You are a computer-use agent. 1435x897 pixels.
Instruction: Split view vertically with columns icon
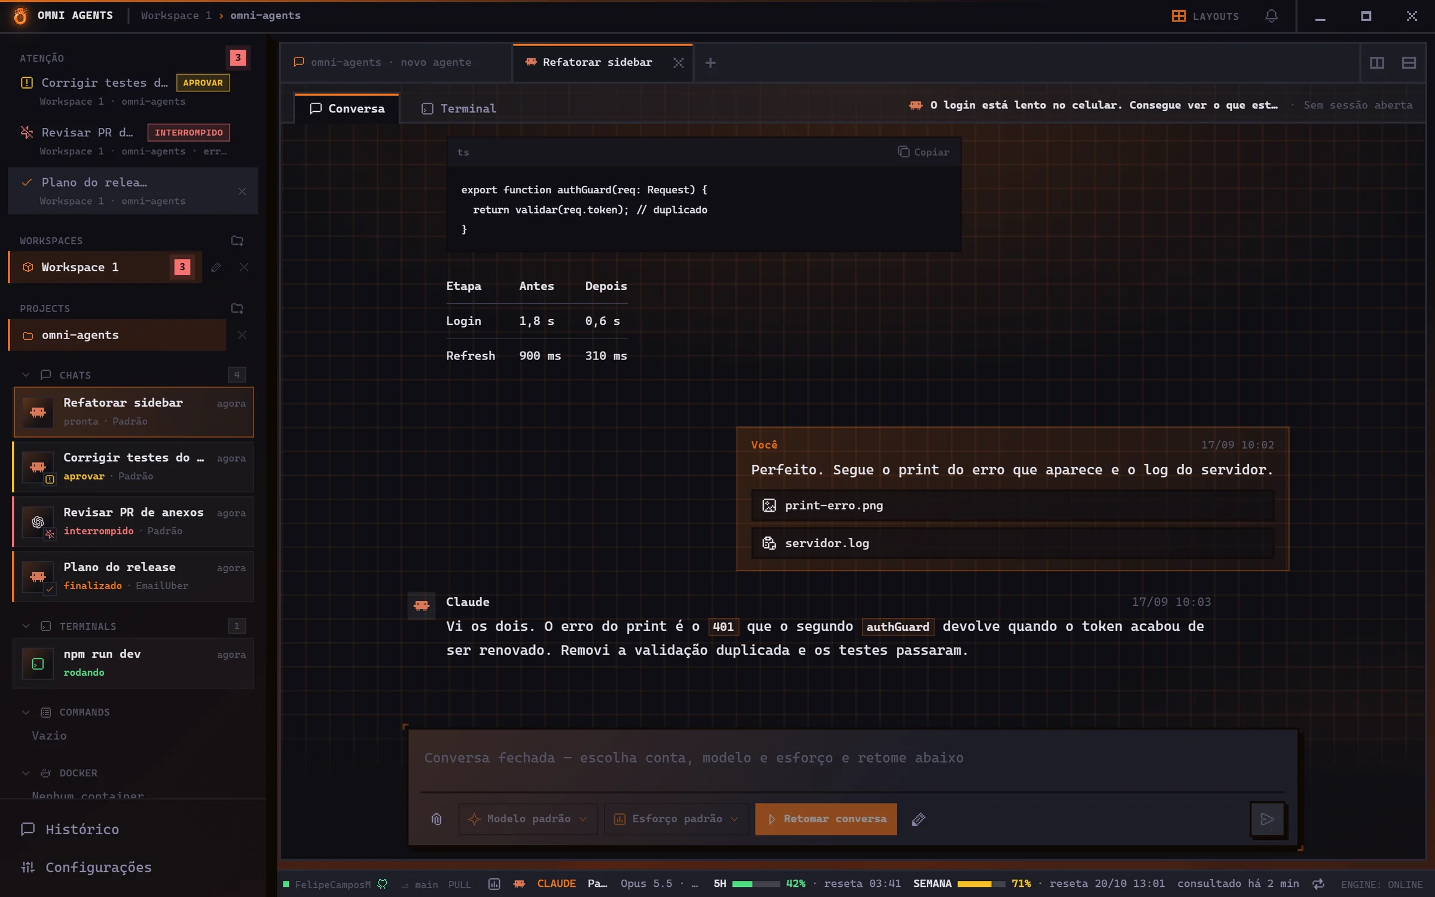click(x=1377, y=62)
